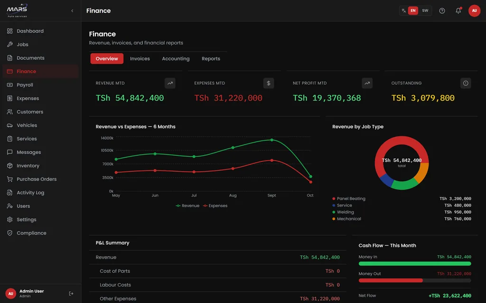Click the MARS Auto Services logo
This screenshot has width=486, height=303.
pyautogui.click(x=17, y=10)
